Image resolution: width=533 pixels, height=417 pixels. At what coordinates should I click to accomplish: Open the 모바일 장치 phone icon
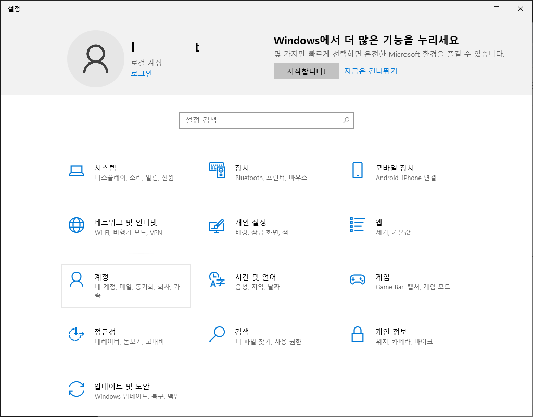357,170
